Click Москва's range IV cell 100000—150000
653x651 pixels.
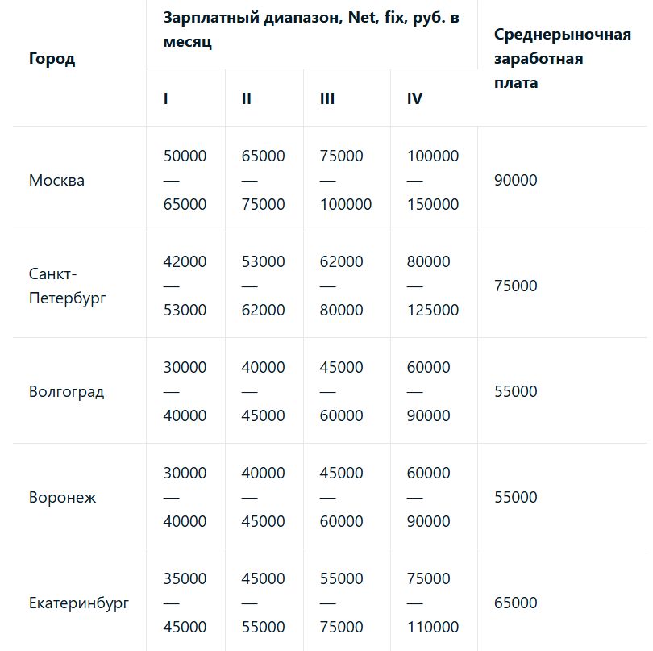click(433, 180)
